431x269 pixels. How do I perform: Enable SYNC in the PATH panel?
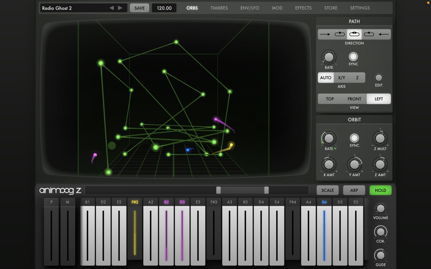pyautogui.click(x=353, y=57)
